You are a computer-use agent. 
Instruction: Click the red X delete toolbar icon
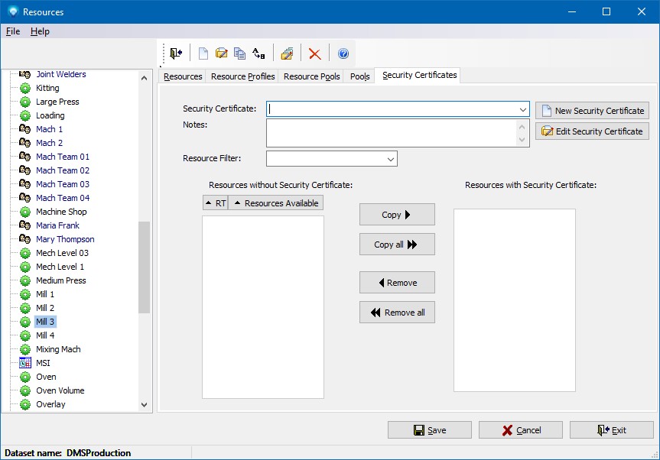coord(314,53)
